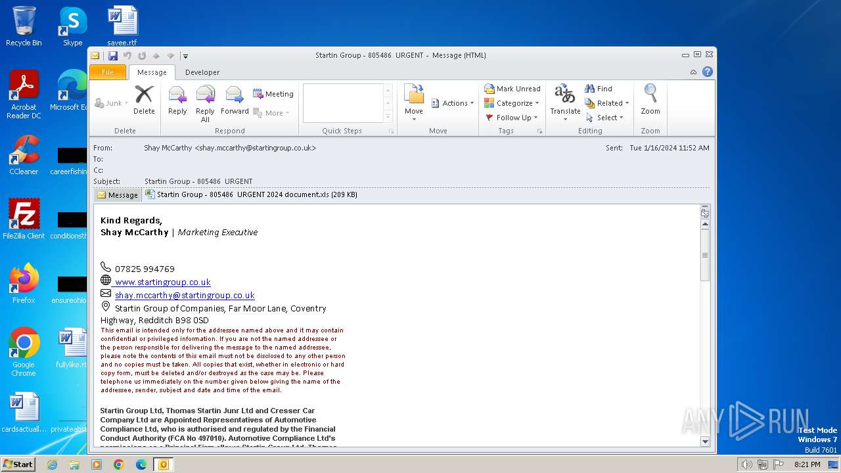Open the Move folder button

[x=414, y=103]
